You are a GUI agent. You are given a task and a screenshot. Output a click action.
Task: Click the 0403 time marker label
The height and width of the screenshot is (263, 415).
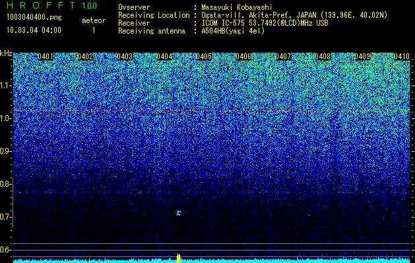tap(125, 57)
